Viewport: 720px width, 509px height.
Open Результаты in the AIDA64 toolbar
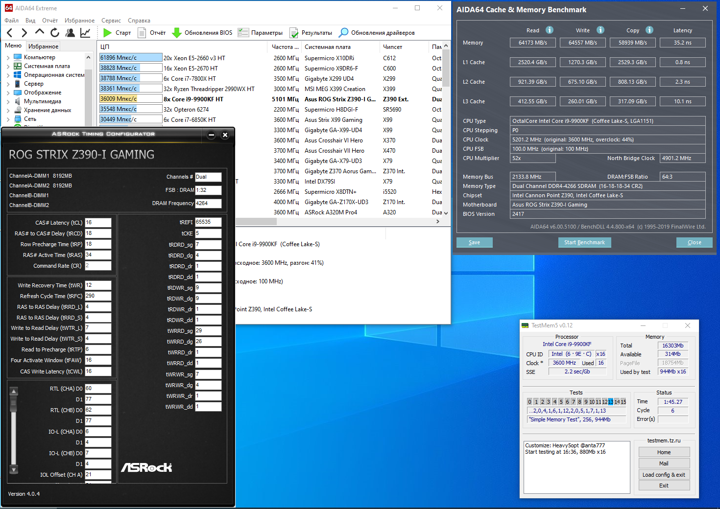[x=311, y=33]
